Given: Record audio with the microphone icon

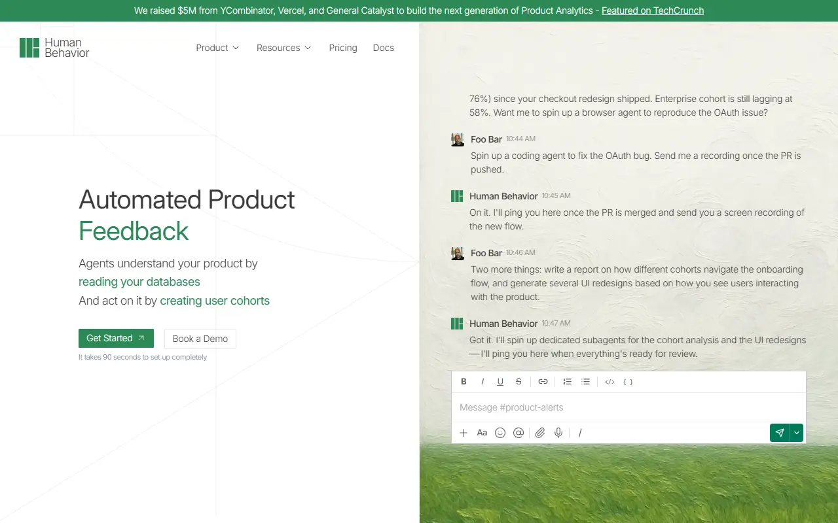Looking at the screenshot, I should pos(558,433).
